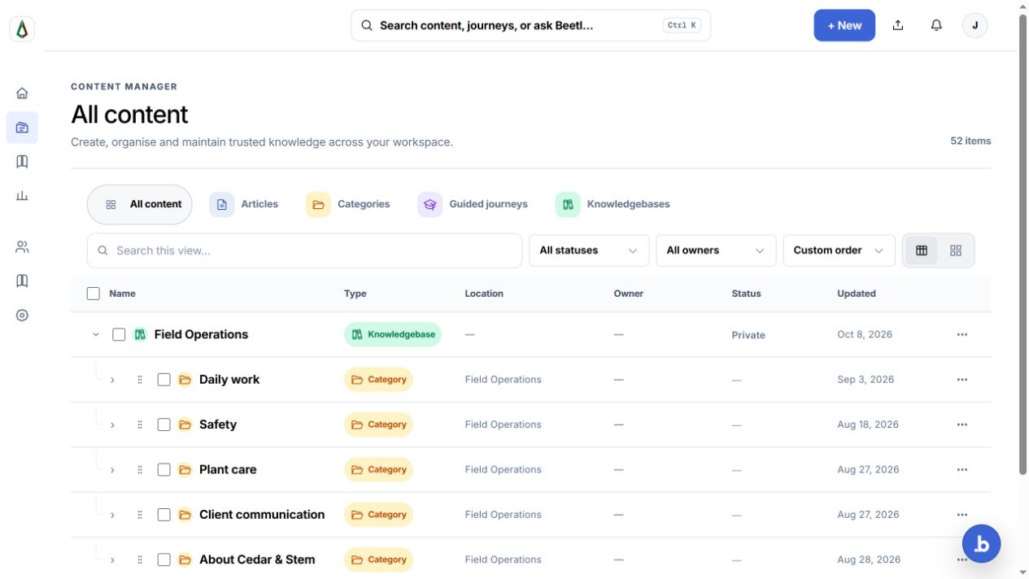This screenshot has width=1029, height=579.
Task: Open the Field Operations item name
Action: tap(201, 334)
